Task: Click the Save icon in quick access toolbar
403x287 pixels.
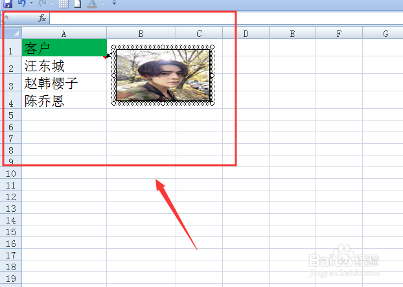Action: pyautogui.click(x=8, y=3)
